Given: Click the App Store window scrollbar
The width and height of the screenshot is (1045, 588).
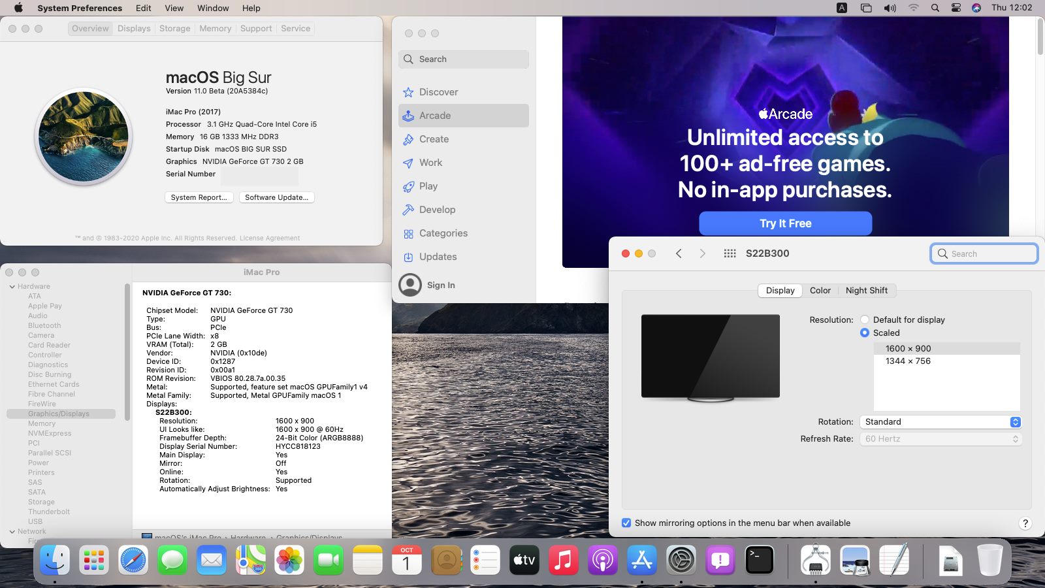Looking at the screenshot, I should pyautogui.click(x=1040, y=37).
